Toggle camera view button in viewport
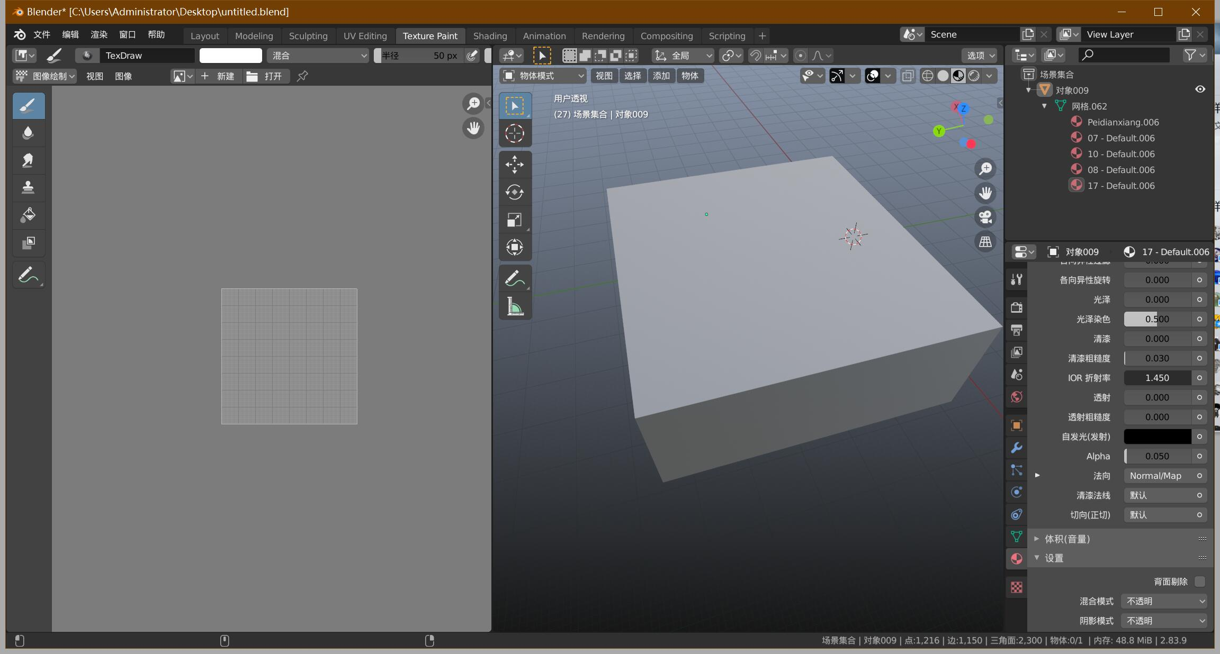The image size is (1220, 654). click(x=985, y=217)
